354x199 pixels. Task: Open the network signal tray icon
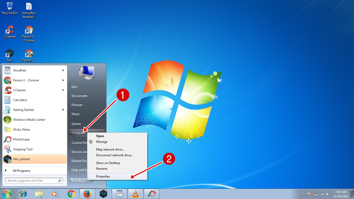[x=322, y=194]
